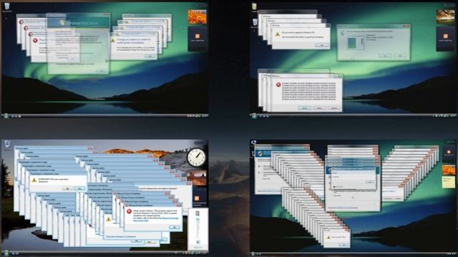Click OK in VMware setup cannot continue dialog
Viewport: 458px width, 257px height.
[x=175, y=227]
